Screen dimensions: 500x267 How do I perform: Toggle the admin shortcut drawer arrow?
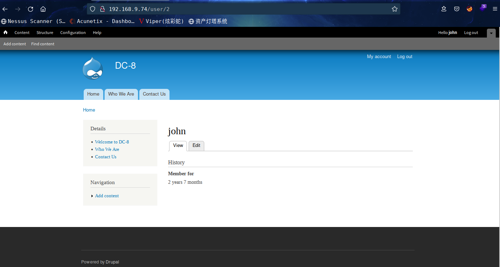click(491, 33)
